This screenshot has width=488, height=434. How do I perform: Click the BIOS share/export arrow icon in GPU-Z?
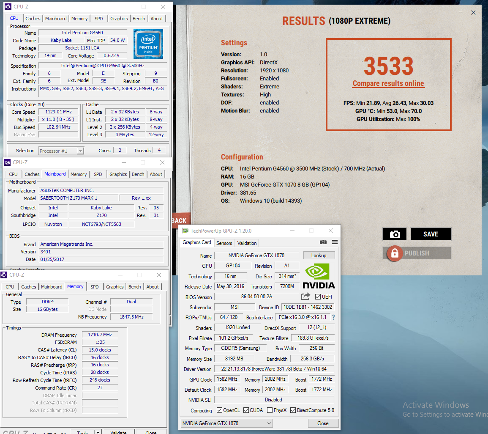(x=306, y=297)
